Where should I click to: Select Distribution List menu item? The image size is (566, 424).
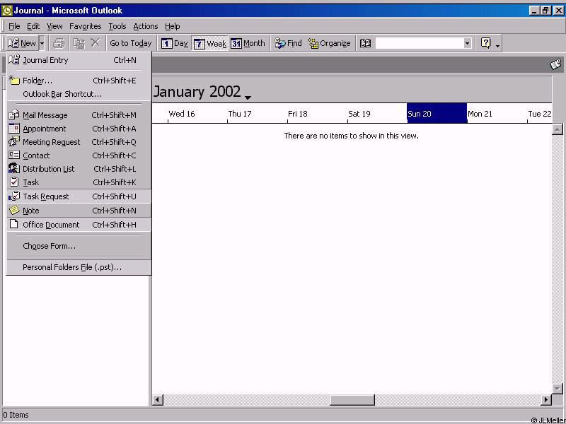[79, 169]
